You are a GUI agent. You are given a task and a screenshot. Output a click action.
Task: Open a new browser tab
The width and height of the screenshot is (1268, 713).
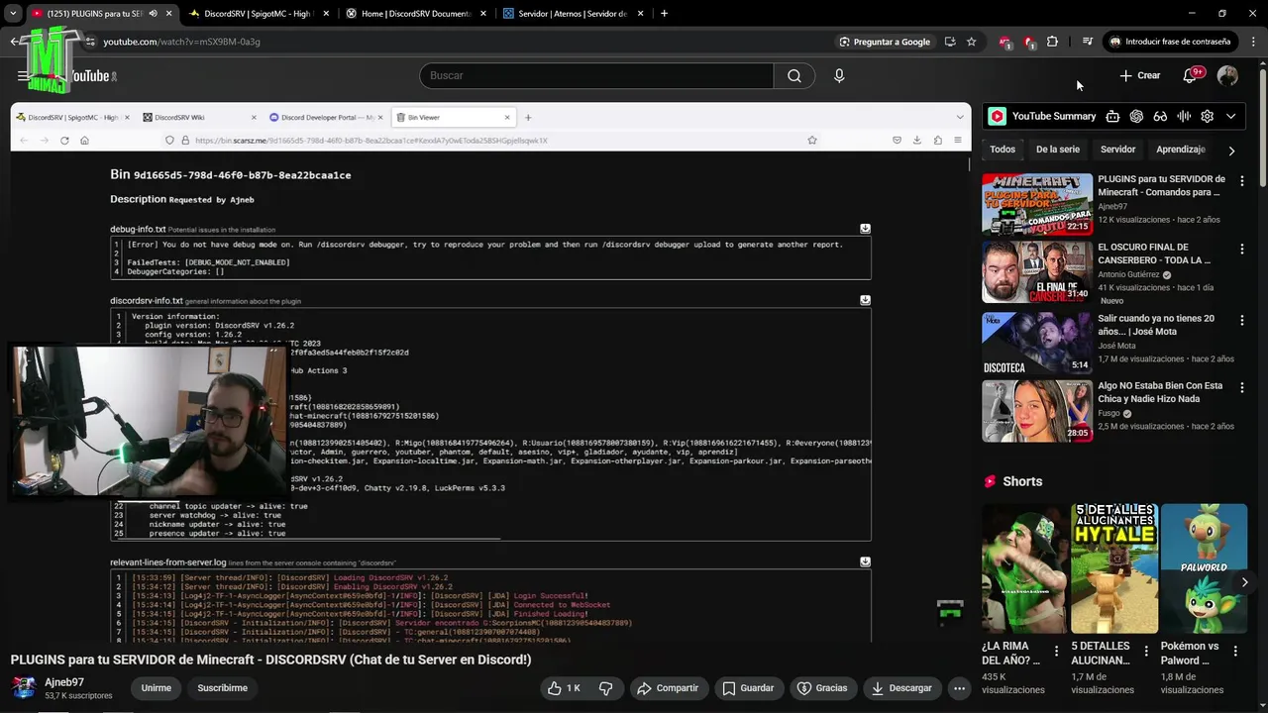tap(664, 14)
